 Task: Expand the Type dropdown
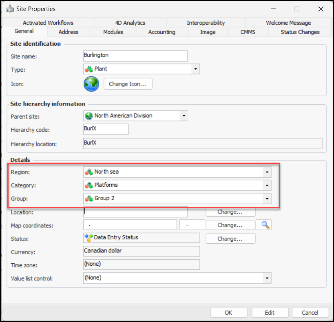point(196,69)
